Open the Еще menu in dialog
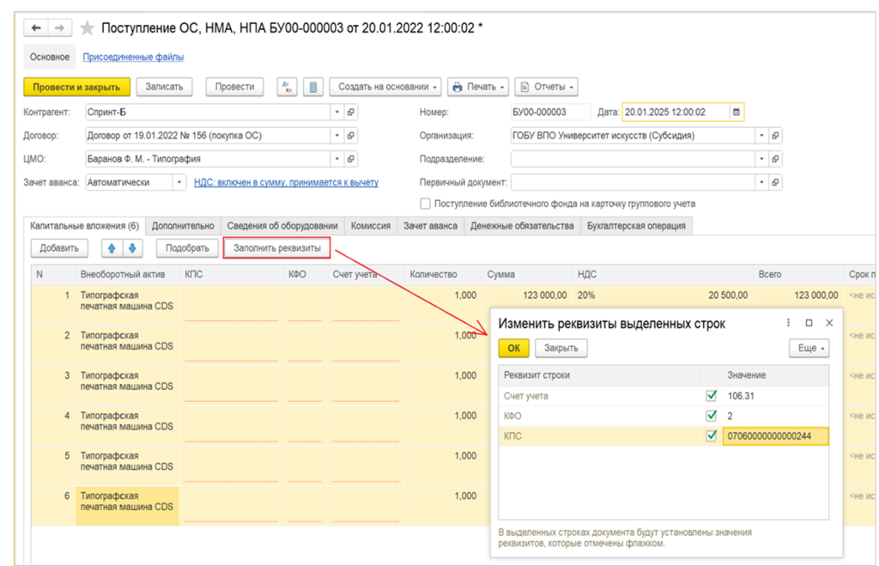Viewport: 879px width, 566px height. coord(809,348)
